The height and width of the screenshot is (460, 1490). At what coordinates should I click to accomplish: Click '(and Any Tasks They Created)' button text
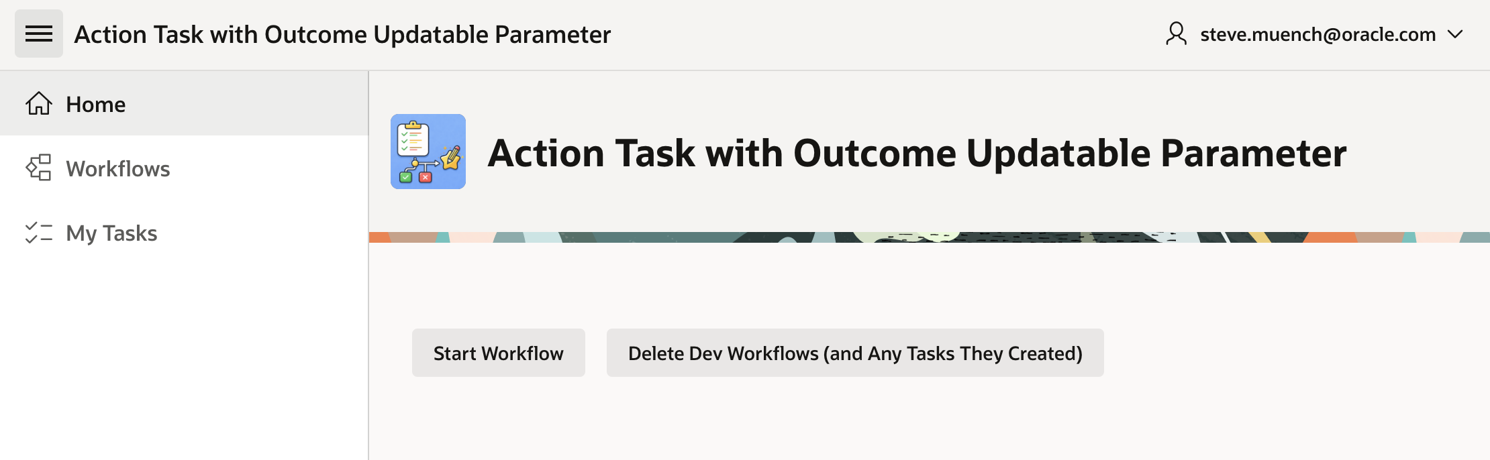pos(953,353)
